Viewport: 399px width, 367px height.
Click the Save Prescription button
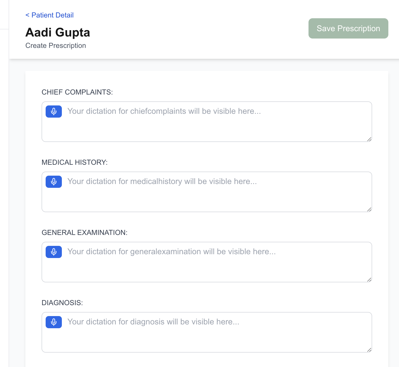click(348, 28)
